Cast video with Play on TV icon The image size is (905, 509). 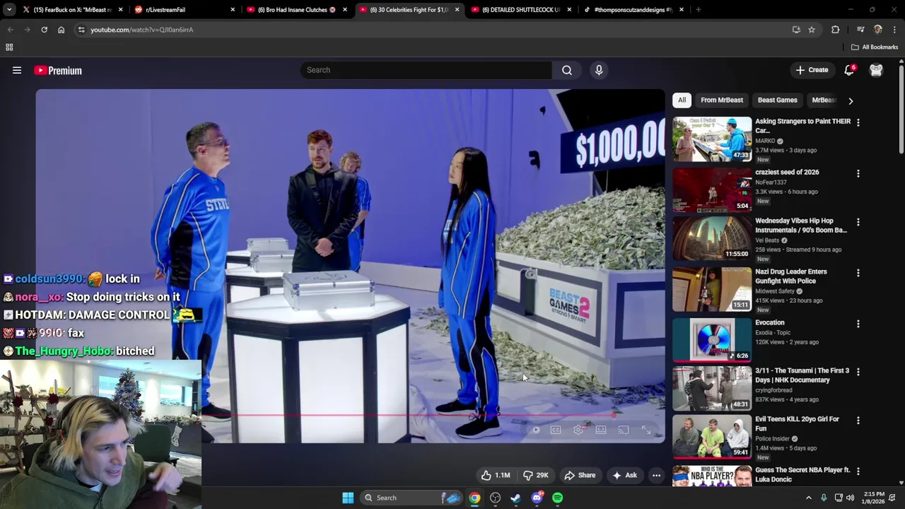(x=623, y=430)
